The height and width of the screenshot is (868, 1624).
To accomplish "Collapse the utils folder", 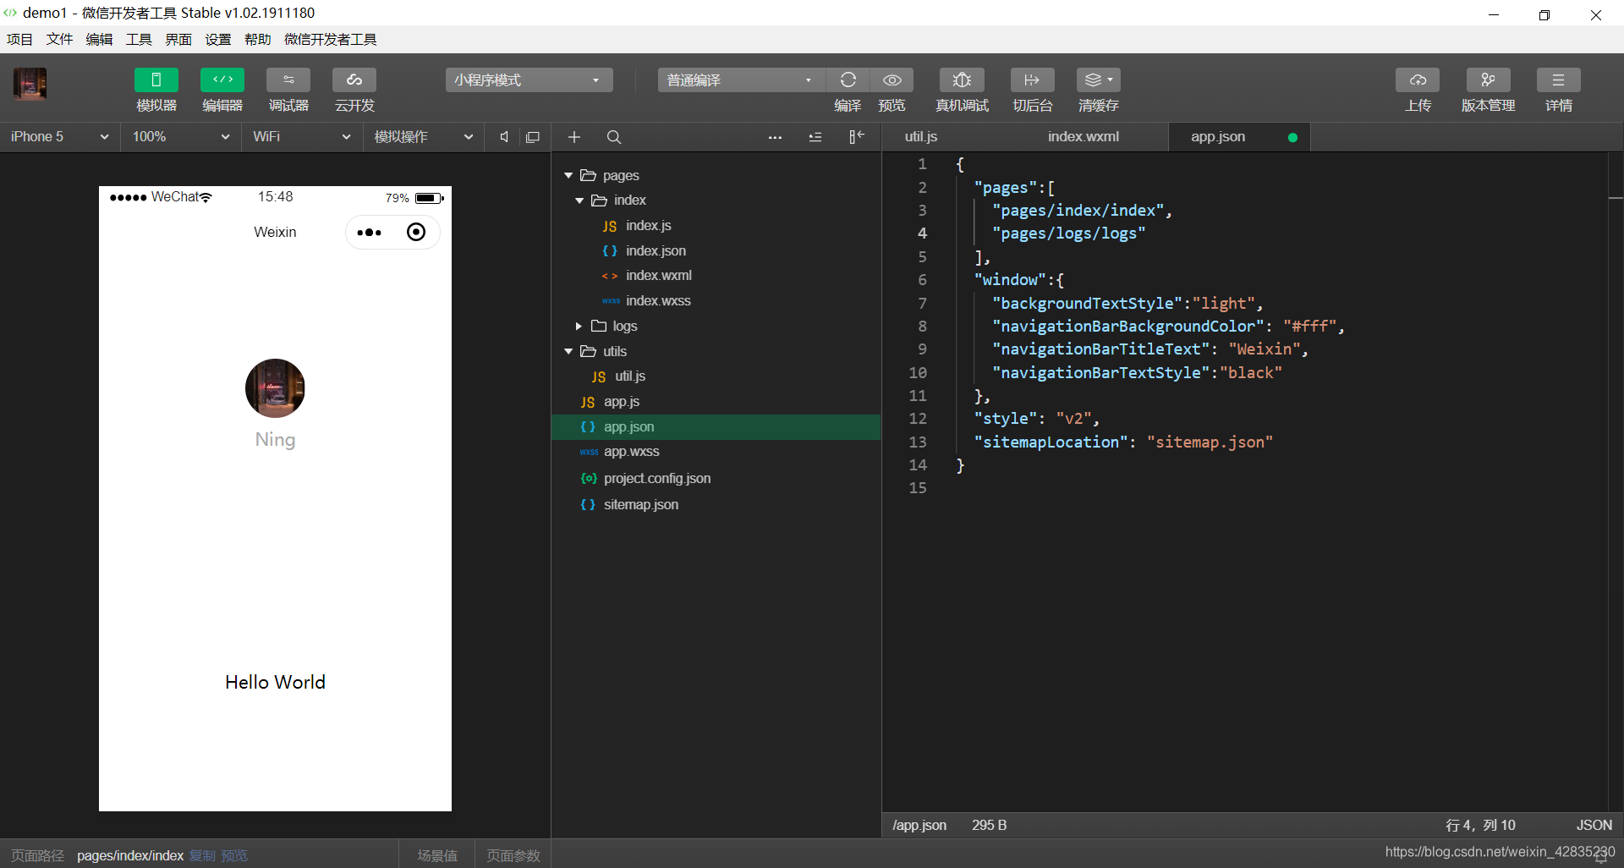I will [x=568, y=351].
